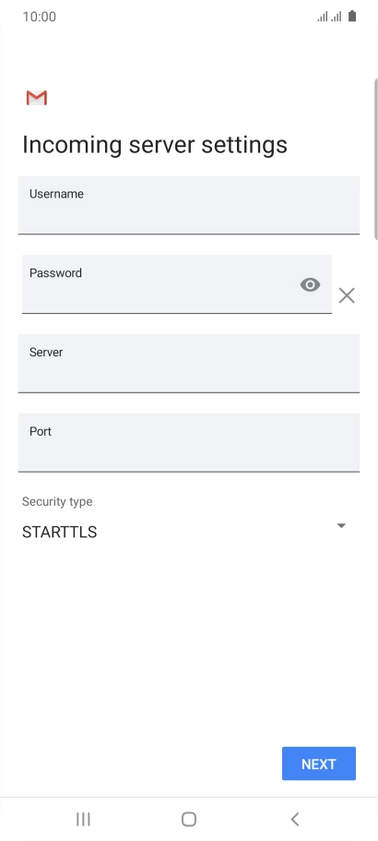Tap the Home navigation button
The height and width of the screenshot is (841, 378).
coord(189,819)
